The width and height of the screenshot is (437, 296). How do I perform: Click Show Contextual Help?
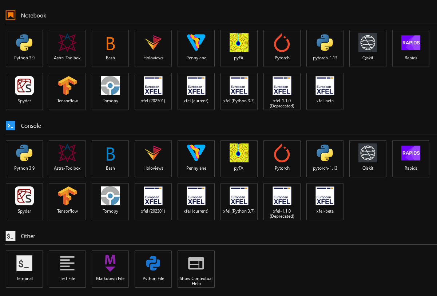pos(196,269)
